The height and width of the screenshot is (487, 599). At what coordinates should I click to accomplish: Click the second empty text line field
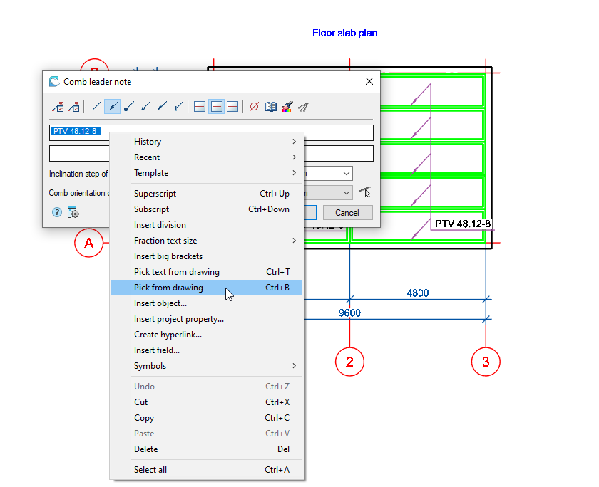(339, 154)
